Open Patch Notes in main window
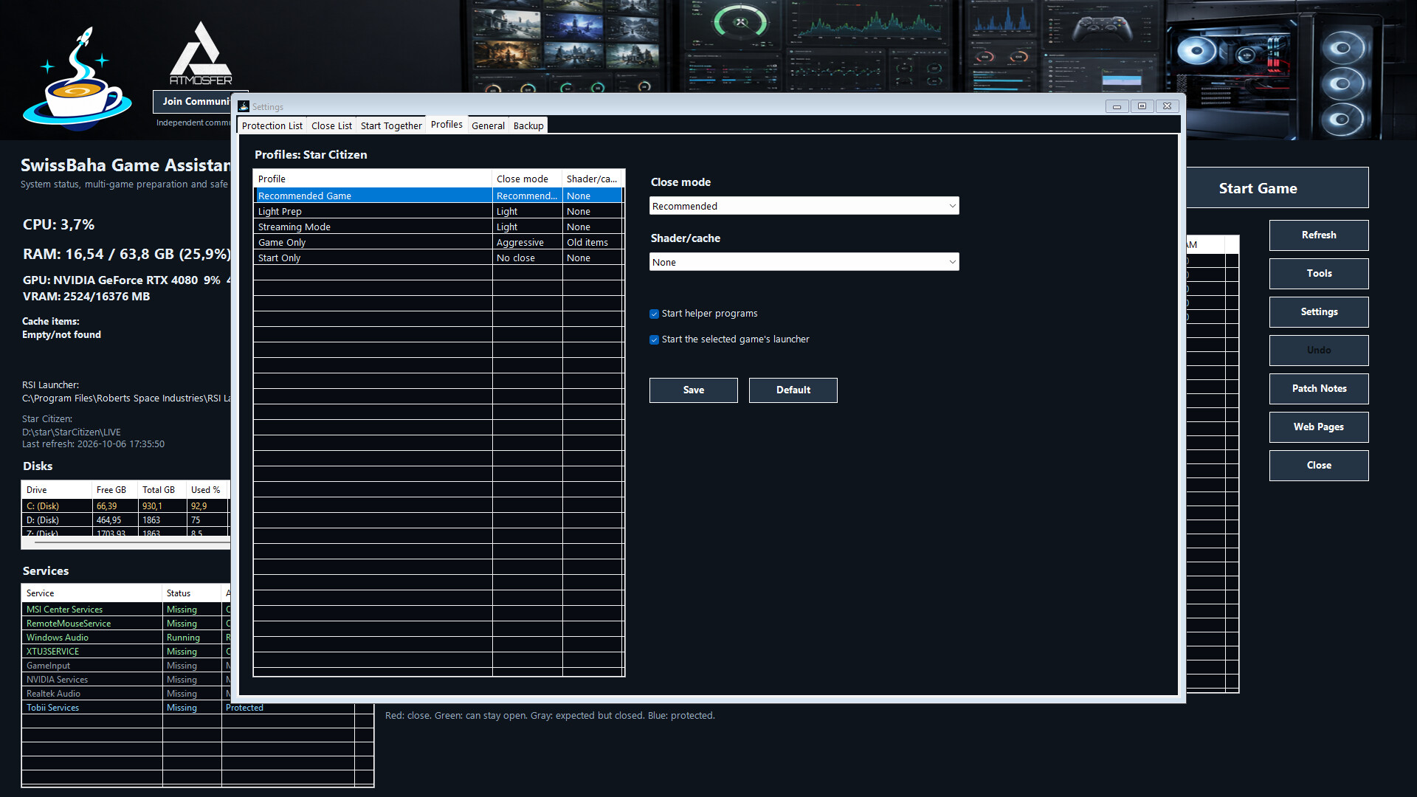This screenshot has width=1417, height=797. coord(1319,388)
